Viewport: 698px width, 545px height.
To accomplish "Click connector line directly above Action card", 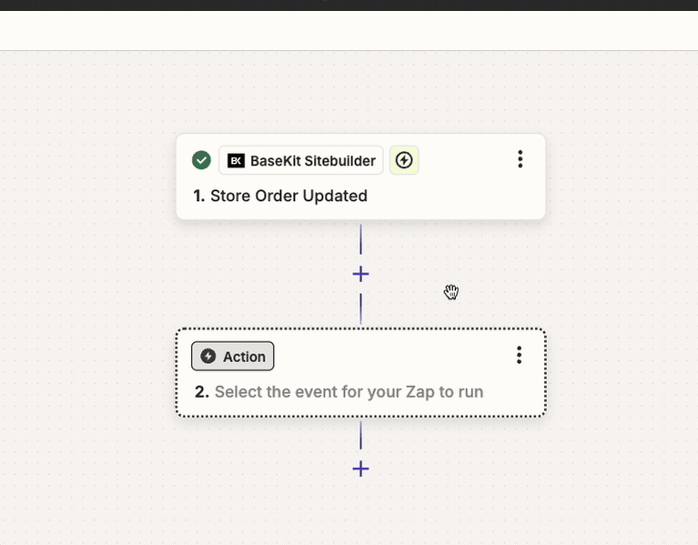I will point(360,308).
